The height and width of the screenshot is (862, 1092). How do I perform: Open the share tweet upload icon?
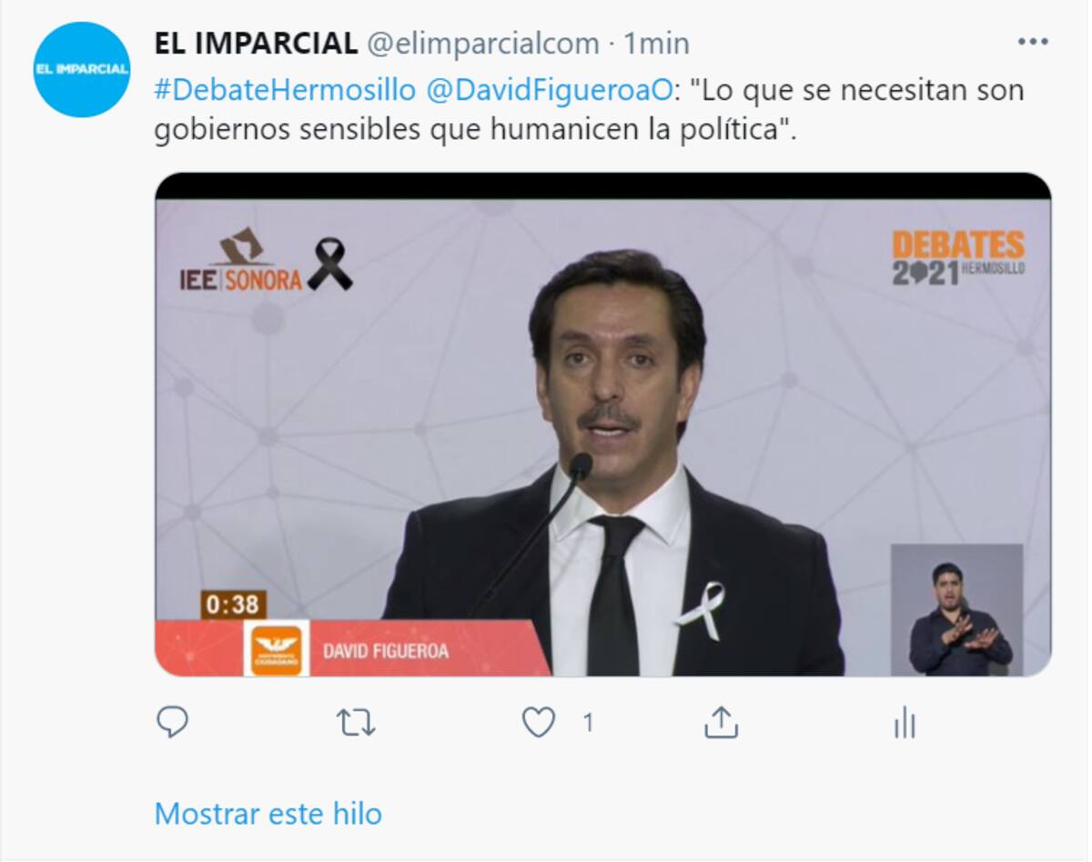(x=721, y=723)
